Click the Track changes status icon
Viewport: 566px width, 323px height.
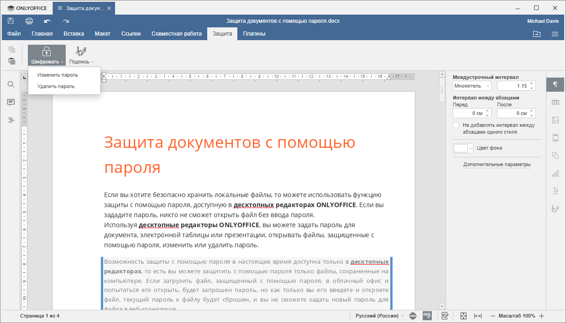(x=445, y=316)
